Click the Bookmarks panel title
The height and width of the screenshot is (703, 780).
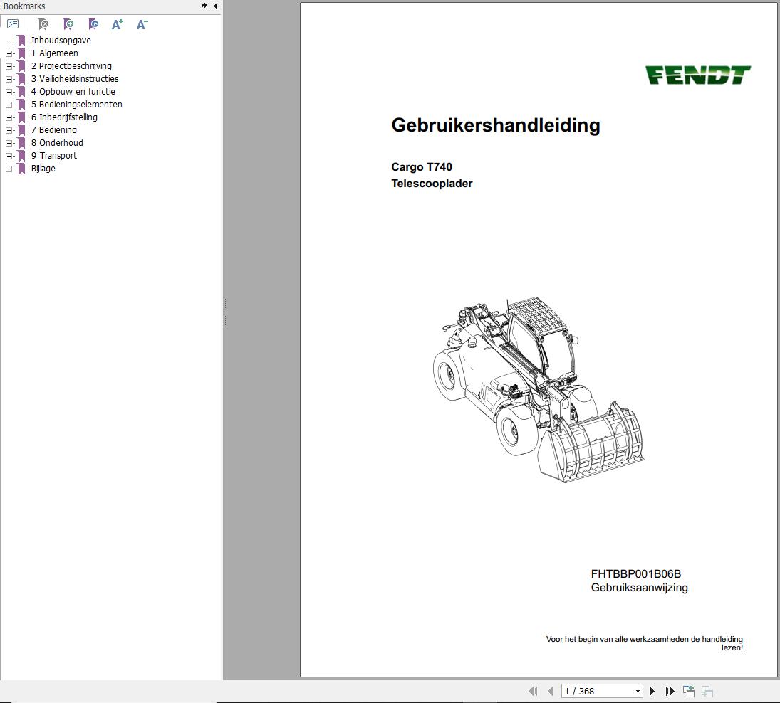pos(24,6)
